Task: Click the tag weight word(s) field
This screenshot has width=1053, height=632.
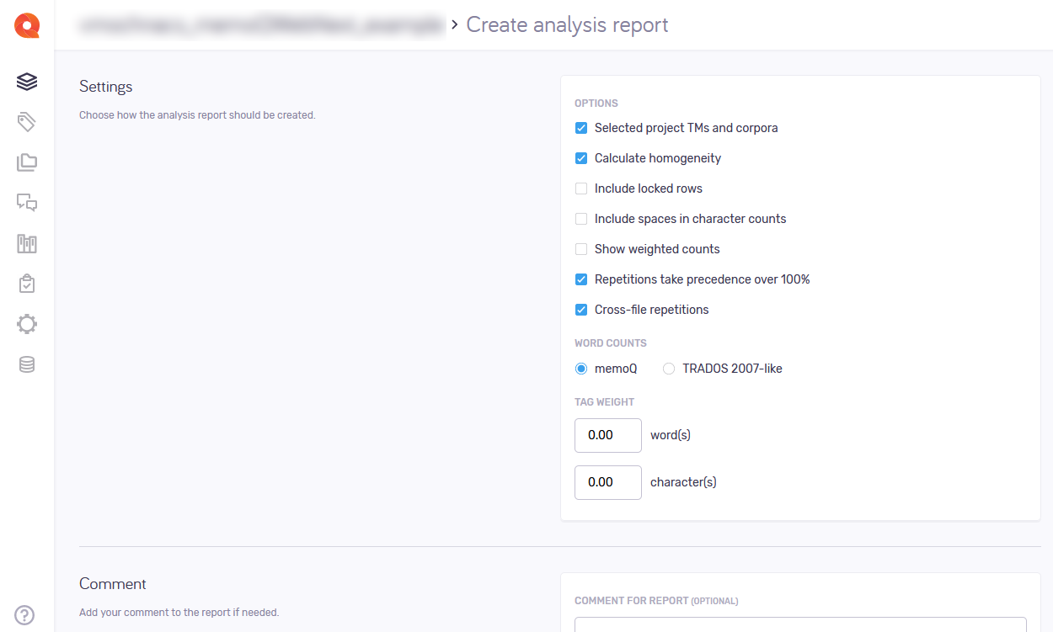Action: tap(607, 435)
